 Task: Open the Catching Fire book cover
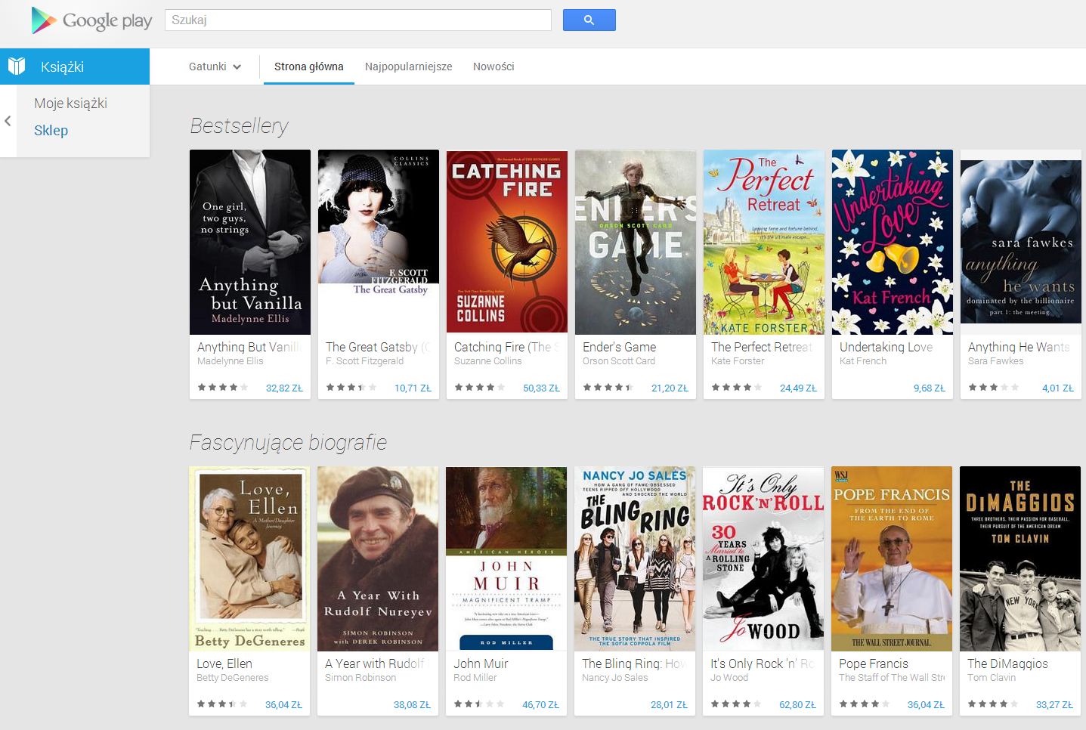point(506,242)
